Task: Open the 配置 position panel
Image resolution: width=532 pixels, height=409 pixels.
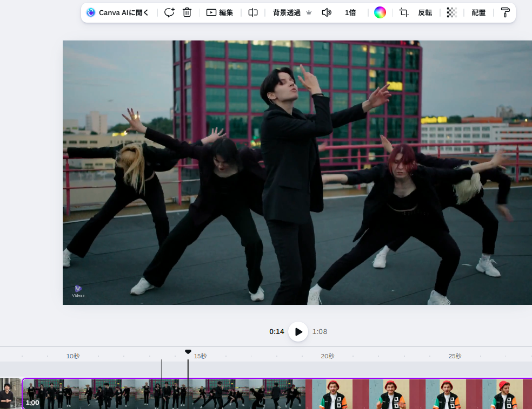Action: coord(478,12)
